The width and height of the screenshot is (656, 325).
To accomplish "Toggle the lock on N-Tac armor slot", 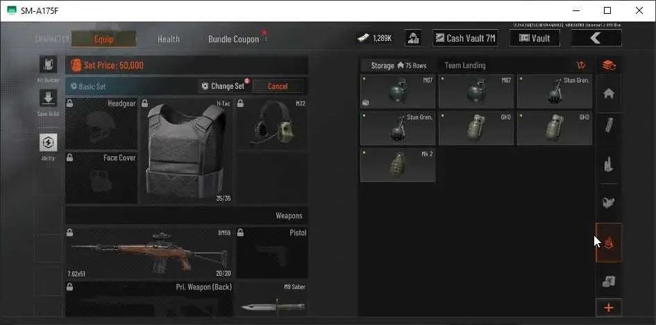I will pos(144,103).
